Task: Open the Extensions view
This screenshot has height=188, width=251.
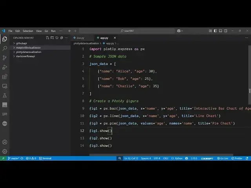Action: (x=5, y=77)
